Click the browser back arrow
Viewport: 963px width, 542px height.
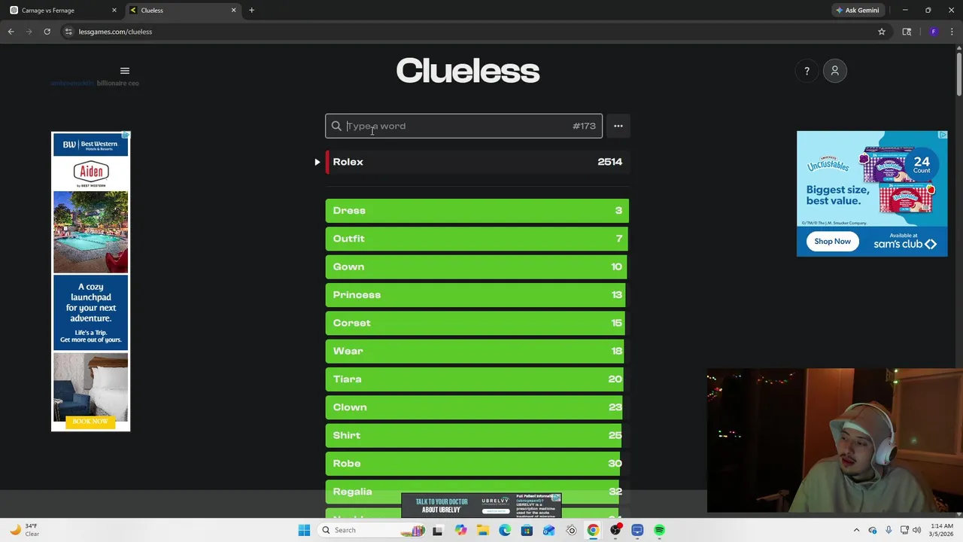11,32
